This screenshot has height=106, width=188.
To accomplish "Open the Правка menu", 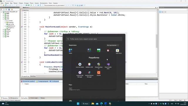I will [x=7, y=3].
